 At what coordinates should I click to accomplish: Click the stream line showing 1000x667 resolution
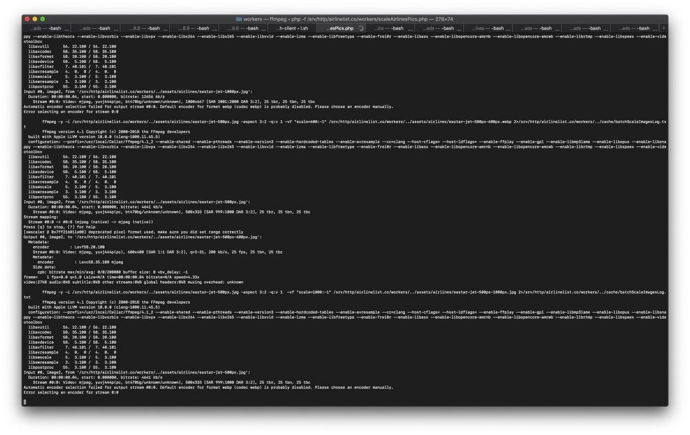tap(174, 101)
